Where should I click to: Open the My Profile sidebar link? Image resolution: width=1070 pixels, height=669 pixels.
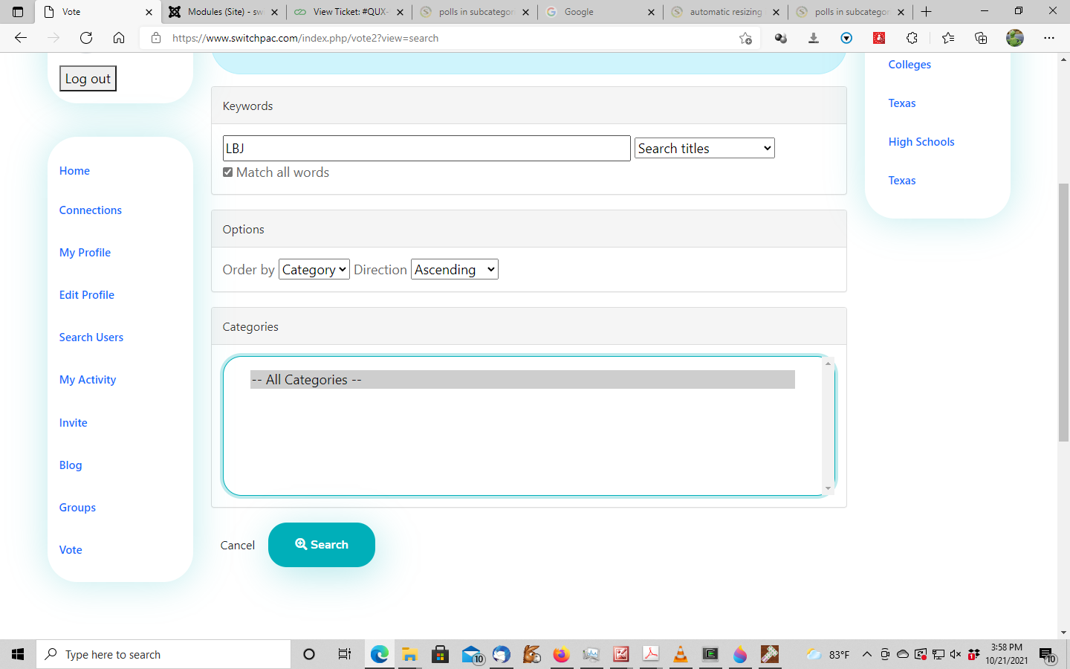pos(85,253)
